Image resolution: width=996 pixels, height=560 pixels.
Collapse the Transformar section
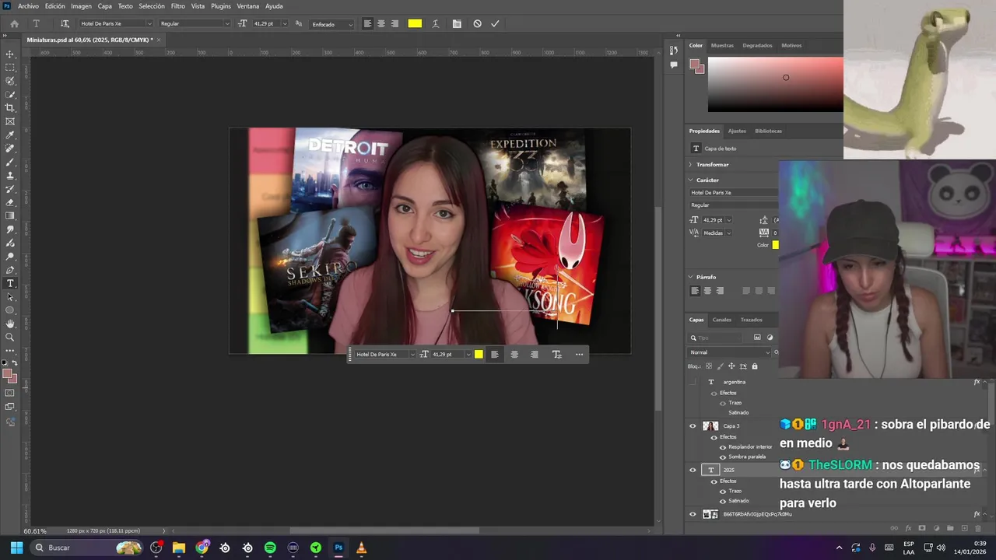[x=690, y=165]
